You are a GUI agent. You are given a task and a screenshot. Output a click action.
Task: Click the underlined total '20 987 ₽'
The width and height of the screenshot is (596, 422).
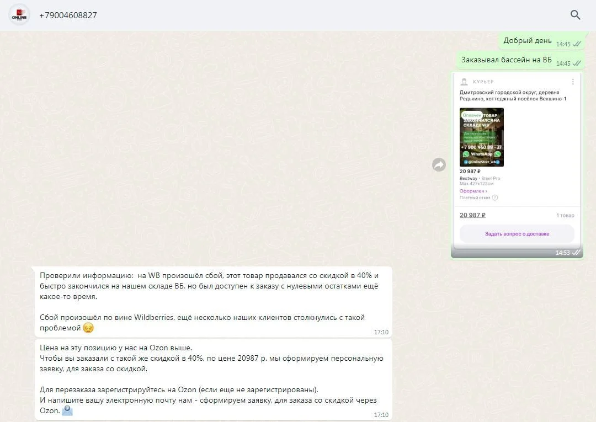472,215
